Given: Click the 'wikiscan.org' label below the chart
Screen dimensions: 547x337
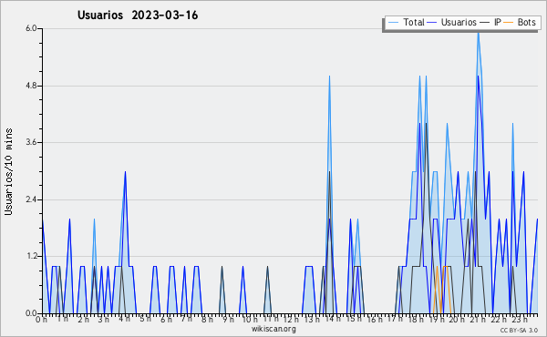Looking at the screenshot, I should 273,329.
